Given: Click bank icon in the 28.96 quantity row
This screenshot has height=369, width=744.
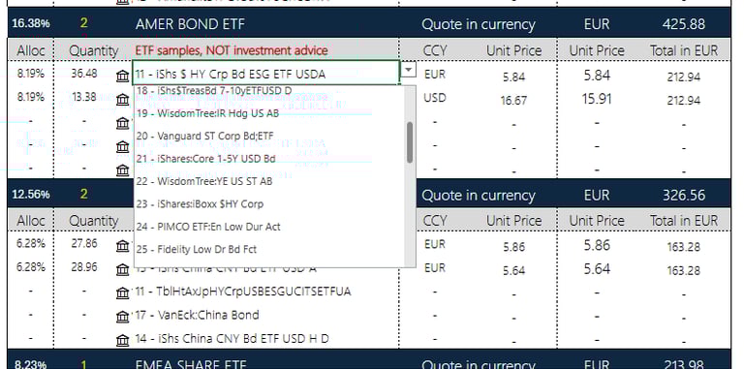Looking at the screenshot, I should 122,269.
